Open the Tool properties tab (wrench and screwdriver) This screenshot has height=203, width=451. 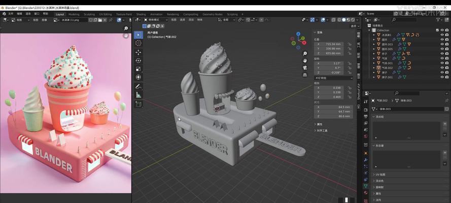pyautogui.click(x=366, y=101)
